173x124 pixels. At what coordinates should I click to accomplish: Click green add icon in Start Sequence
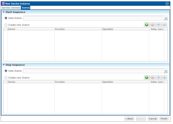[x=147, y=25]
